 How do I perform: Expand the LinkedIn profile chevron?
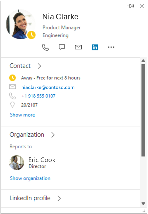tap(59, 198)
